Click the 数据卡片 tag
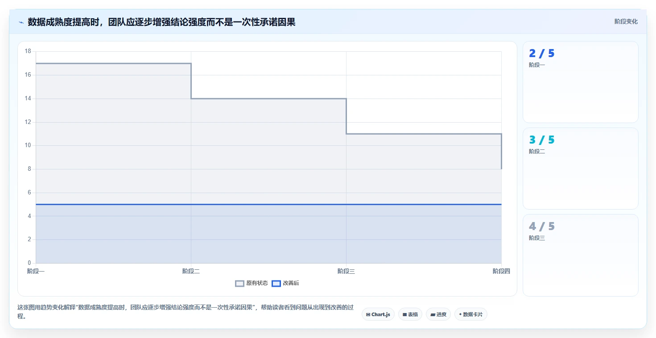Screen dimensions: 656x338 coord(470,314)
